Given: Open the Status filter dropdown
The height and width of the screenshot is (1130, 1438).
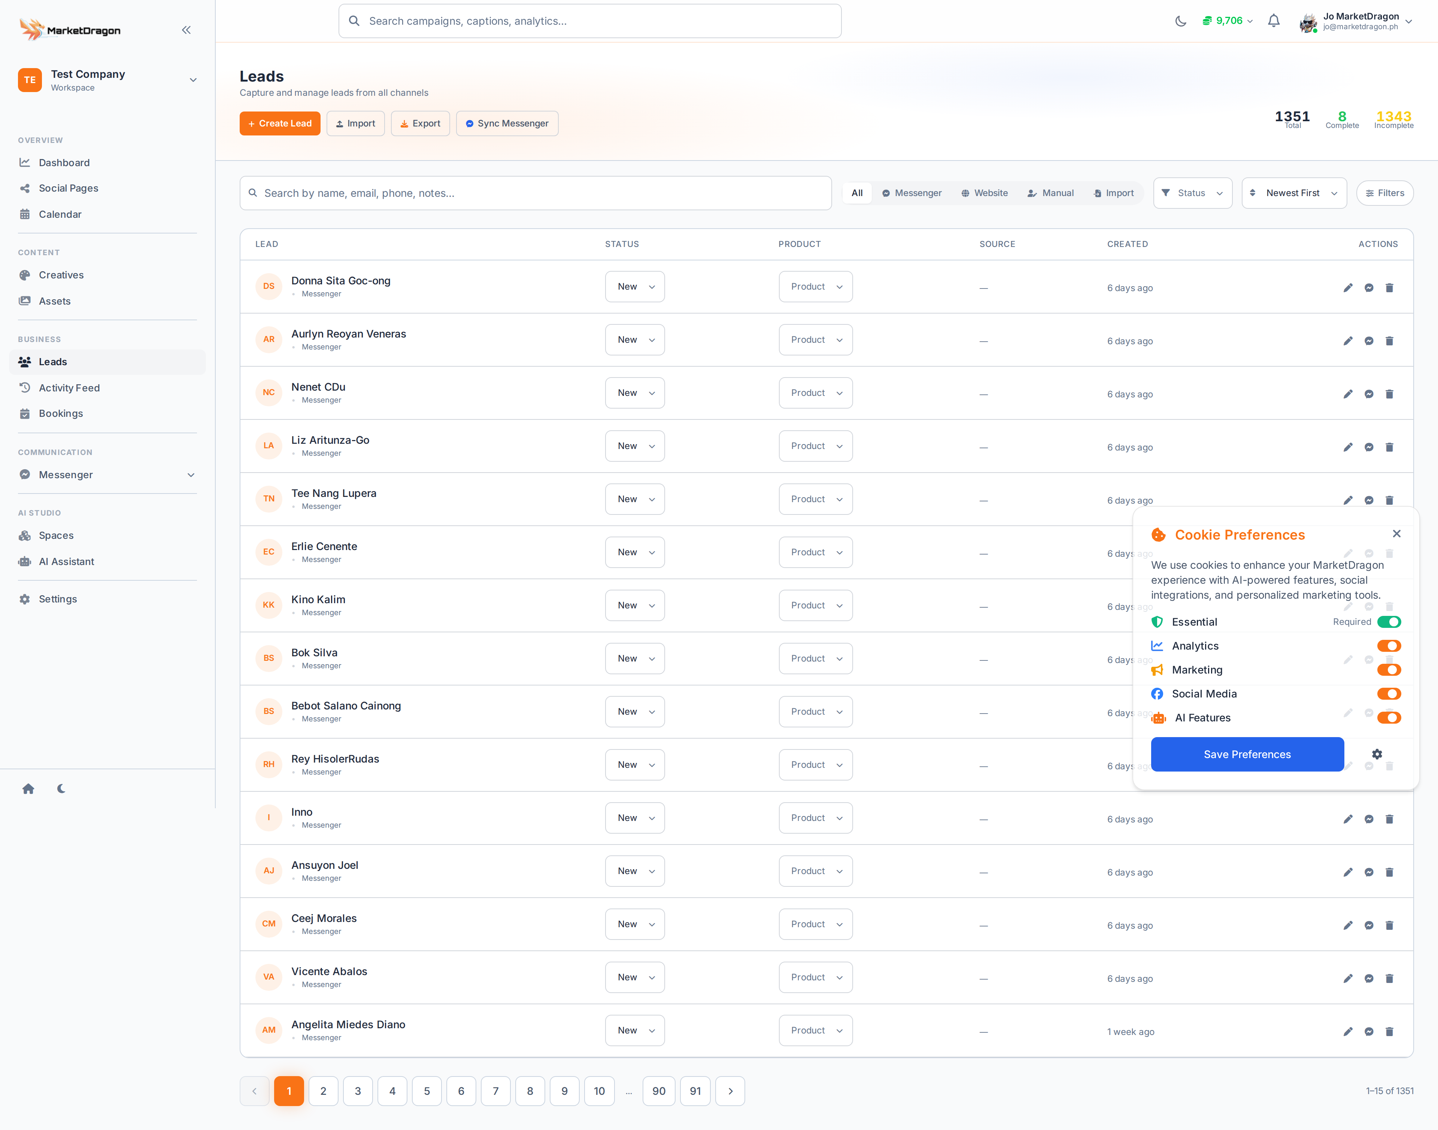Looking at the screenshot, I should [1192, 193].
